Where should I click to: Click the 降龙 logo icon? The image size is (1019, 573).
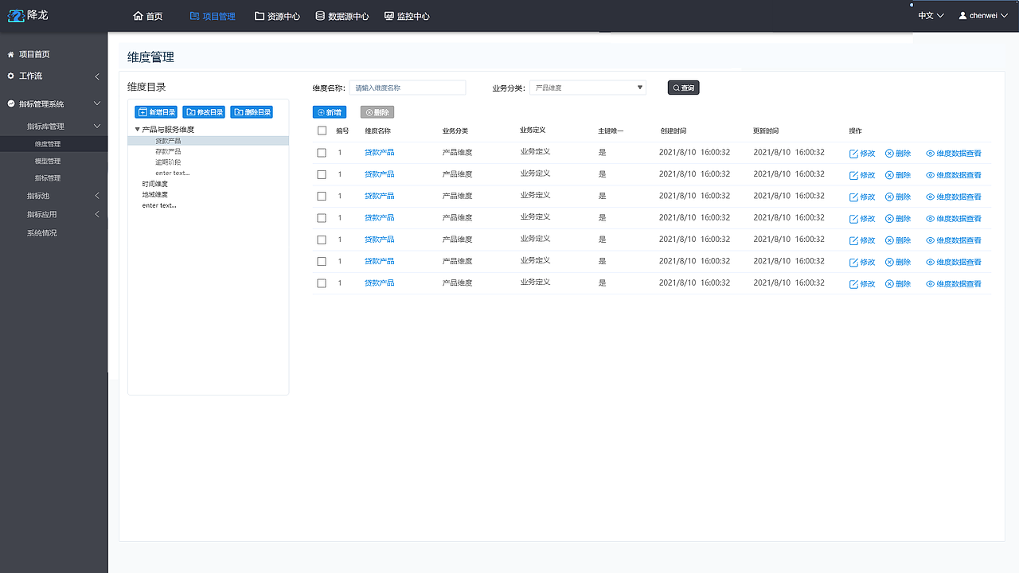[16, 15]
